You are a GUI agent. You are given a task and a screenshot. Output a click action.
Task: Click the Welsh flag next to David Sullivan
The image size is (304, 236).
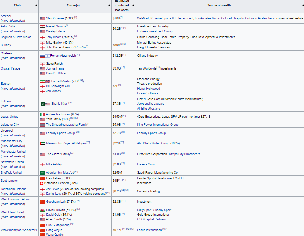(42, 210)
